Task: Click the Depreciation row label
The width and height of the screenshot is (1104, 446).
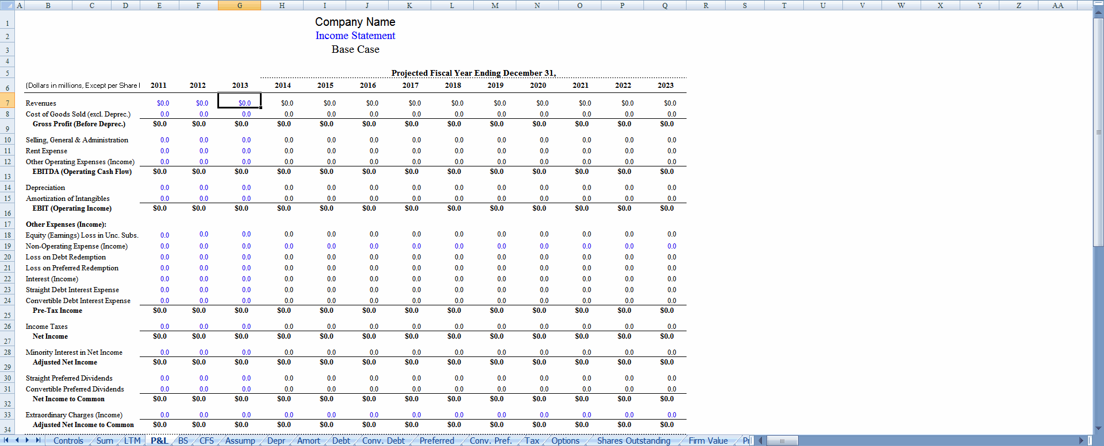Action: tap(45, 188)
